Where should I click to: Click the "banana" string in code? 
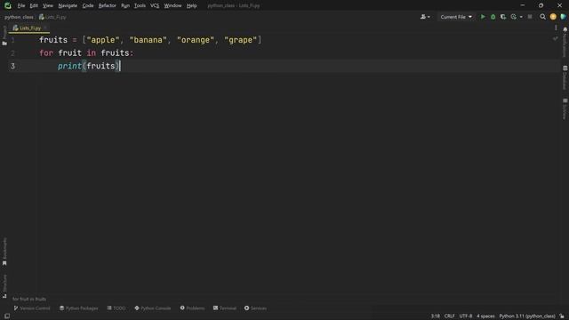[x=148, y=40]
